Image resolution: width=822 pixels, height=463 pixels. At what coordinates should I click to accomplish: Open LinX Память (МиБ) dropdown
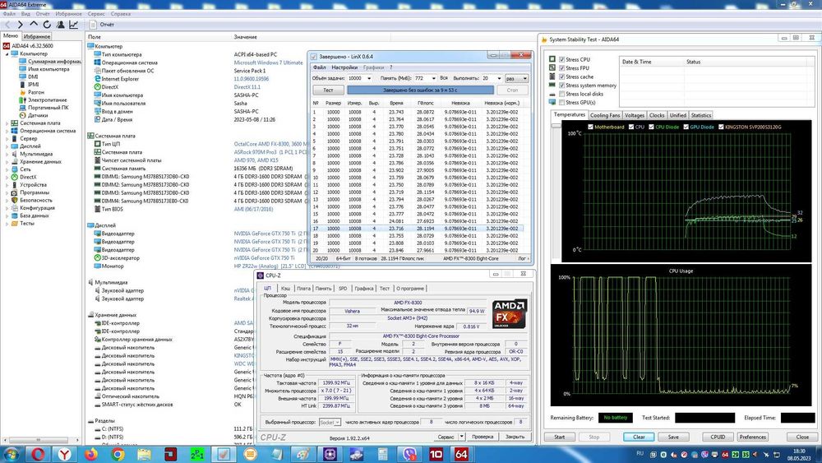coord(433,78)
